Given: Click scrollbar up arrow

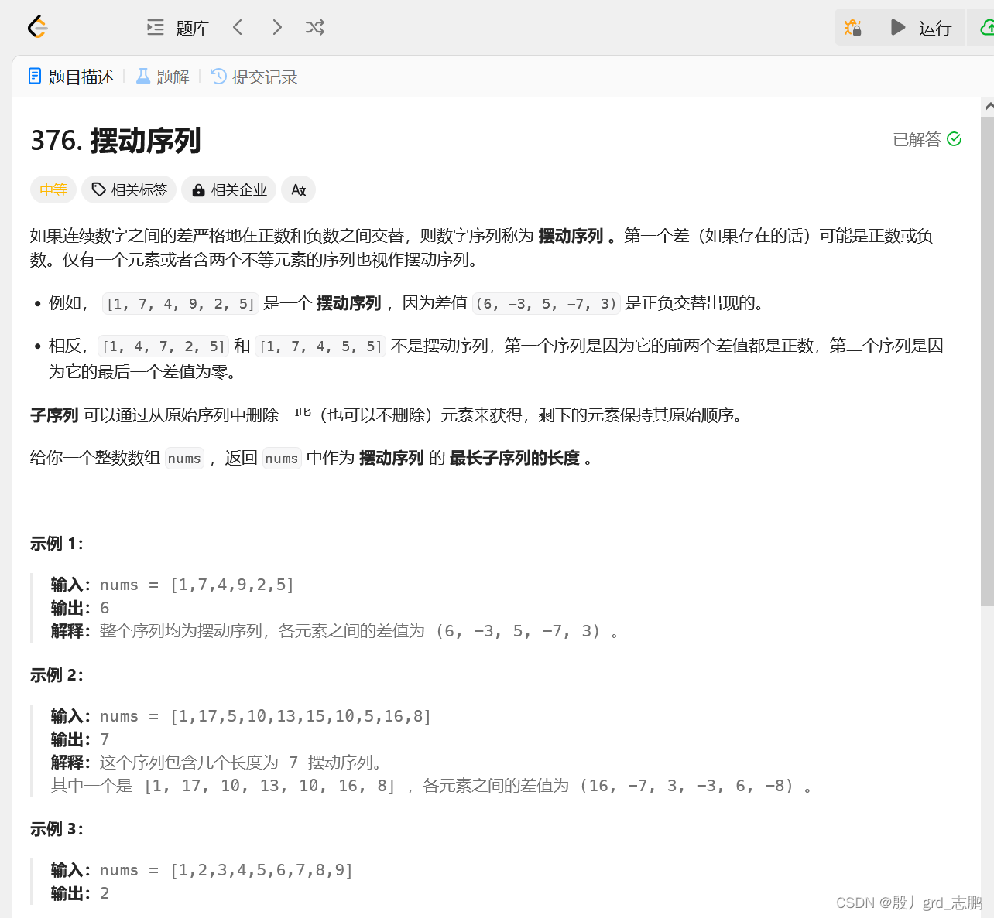Looking at the screenshot, I should (989, 106).
